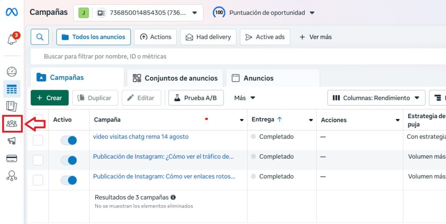Toggle the '¿Cómo ver el tráfico' campaign switch
The width and height of the screenshot is (446, 224).
coord(69,160)
